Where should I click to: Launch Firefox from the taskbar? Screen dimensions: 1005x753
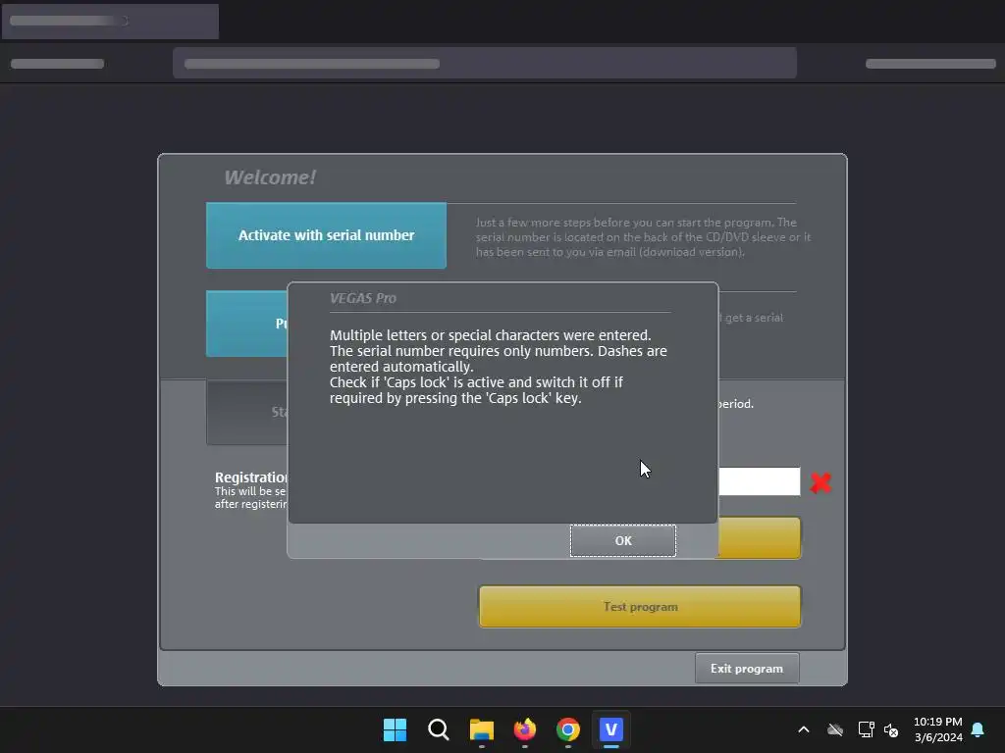pyautogui.click(x=525, y=729)
